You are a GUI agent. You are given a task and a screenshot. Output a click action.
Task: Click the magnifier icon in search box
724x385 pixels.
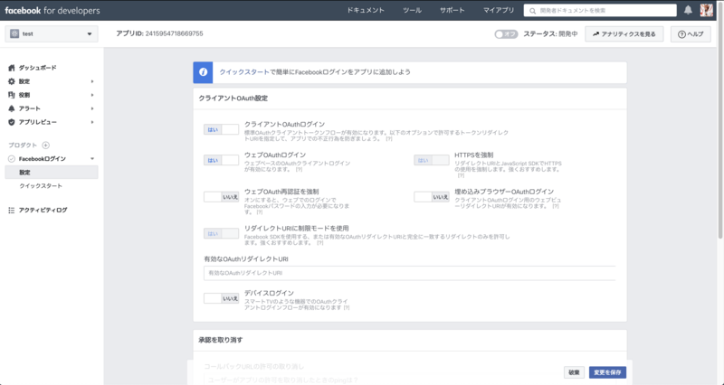coord(533,11)
